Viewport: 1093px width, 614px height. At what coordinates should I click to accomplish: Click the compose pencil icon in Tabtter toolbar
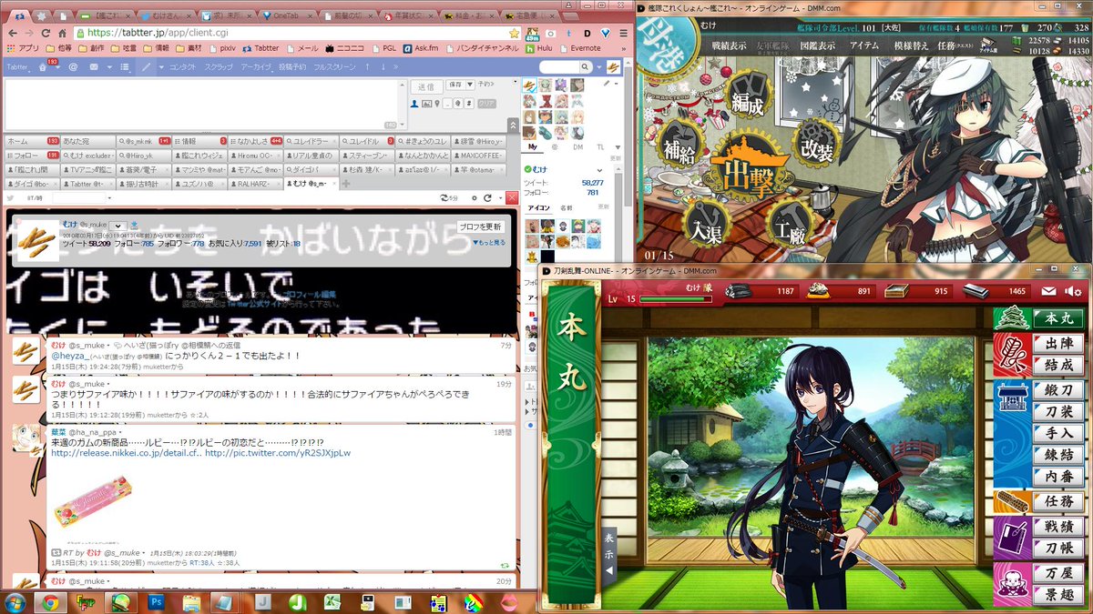pyautogui.click(x=148, y=67)
